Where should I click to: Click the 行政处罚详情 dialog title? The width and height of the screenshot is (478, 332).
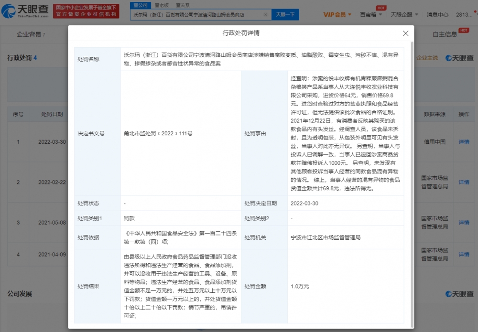click(x=241, y=33)
